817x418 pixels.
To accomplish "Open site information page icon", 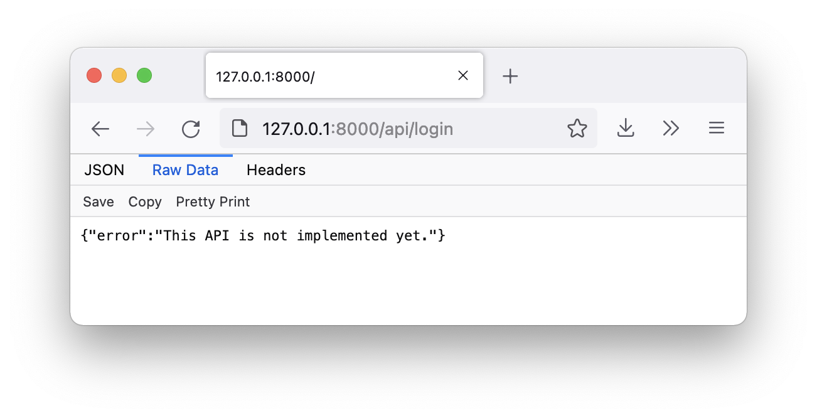I will tap(240, 129).
